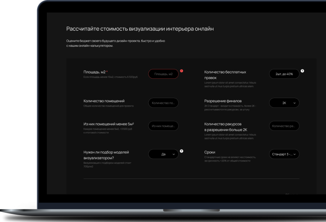326x222 pixels.
Task: Focus the Площадь, м2 input field
Action: (163, 74)
